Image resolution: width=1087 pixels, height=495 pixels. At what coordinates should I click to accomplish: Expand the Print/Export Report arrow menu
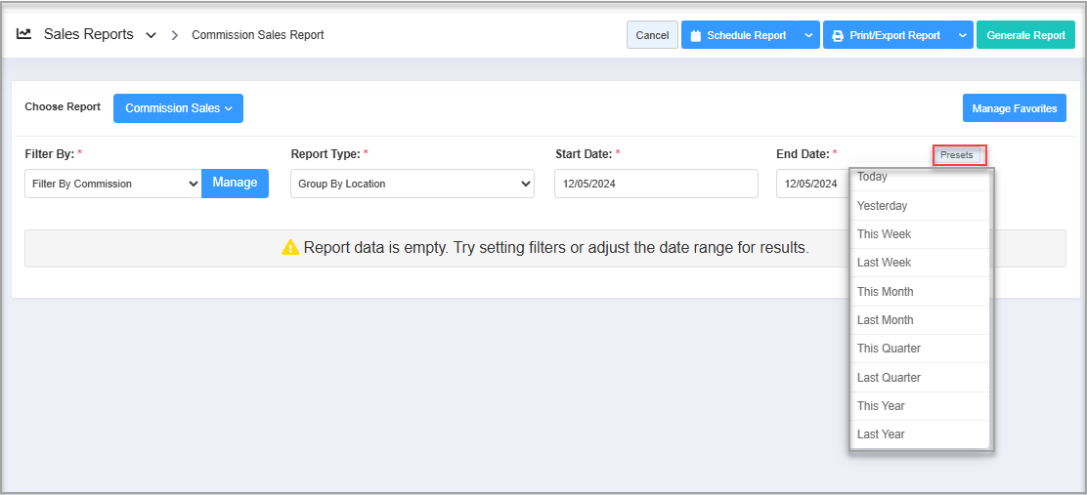[x=962, y=35]
